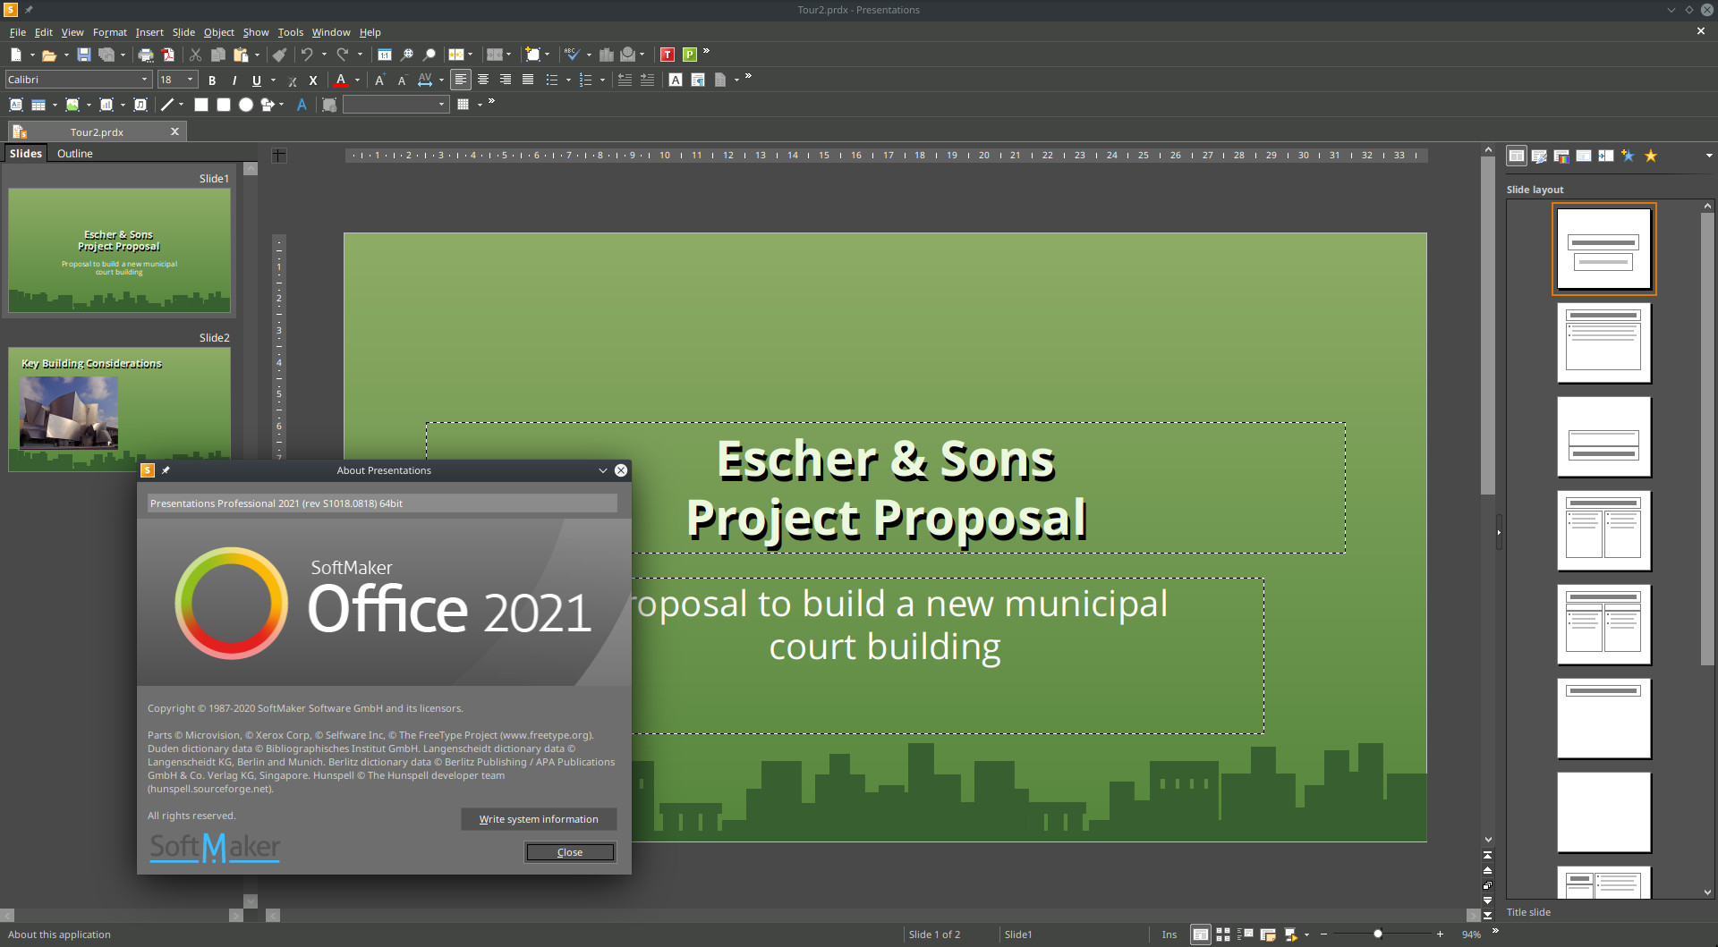Justify the text
The width and height of the screenshot is (1718, 947).
(x=528, y=80)
